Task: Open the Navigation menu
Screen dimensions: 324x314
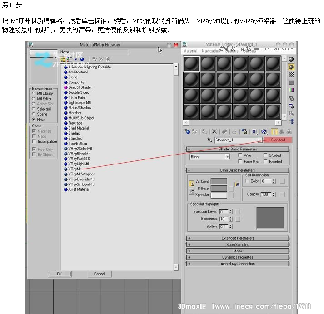Action: click(210, 51)
